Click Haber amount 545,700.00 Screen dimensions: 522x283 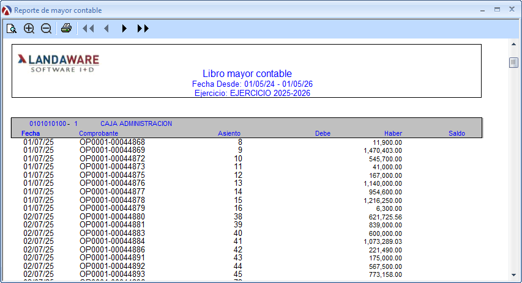[386, 160]
